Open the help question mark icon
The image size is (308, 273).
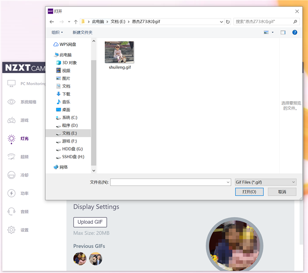295,33
